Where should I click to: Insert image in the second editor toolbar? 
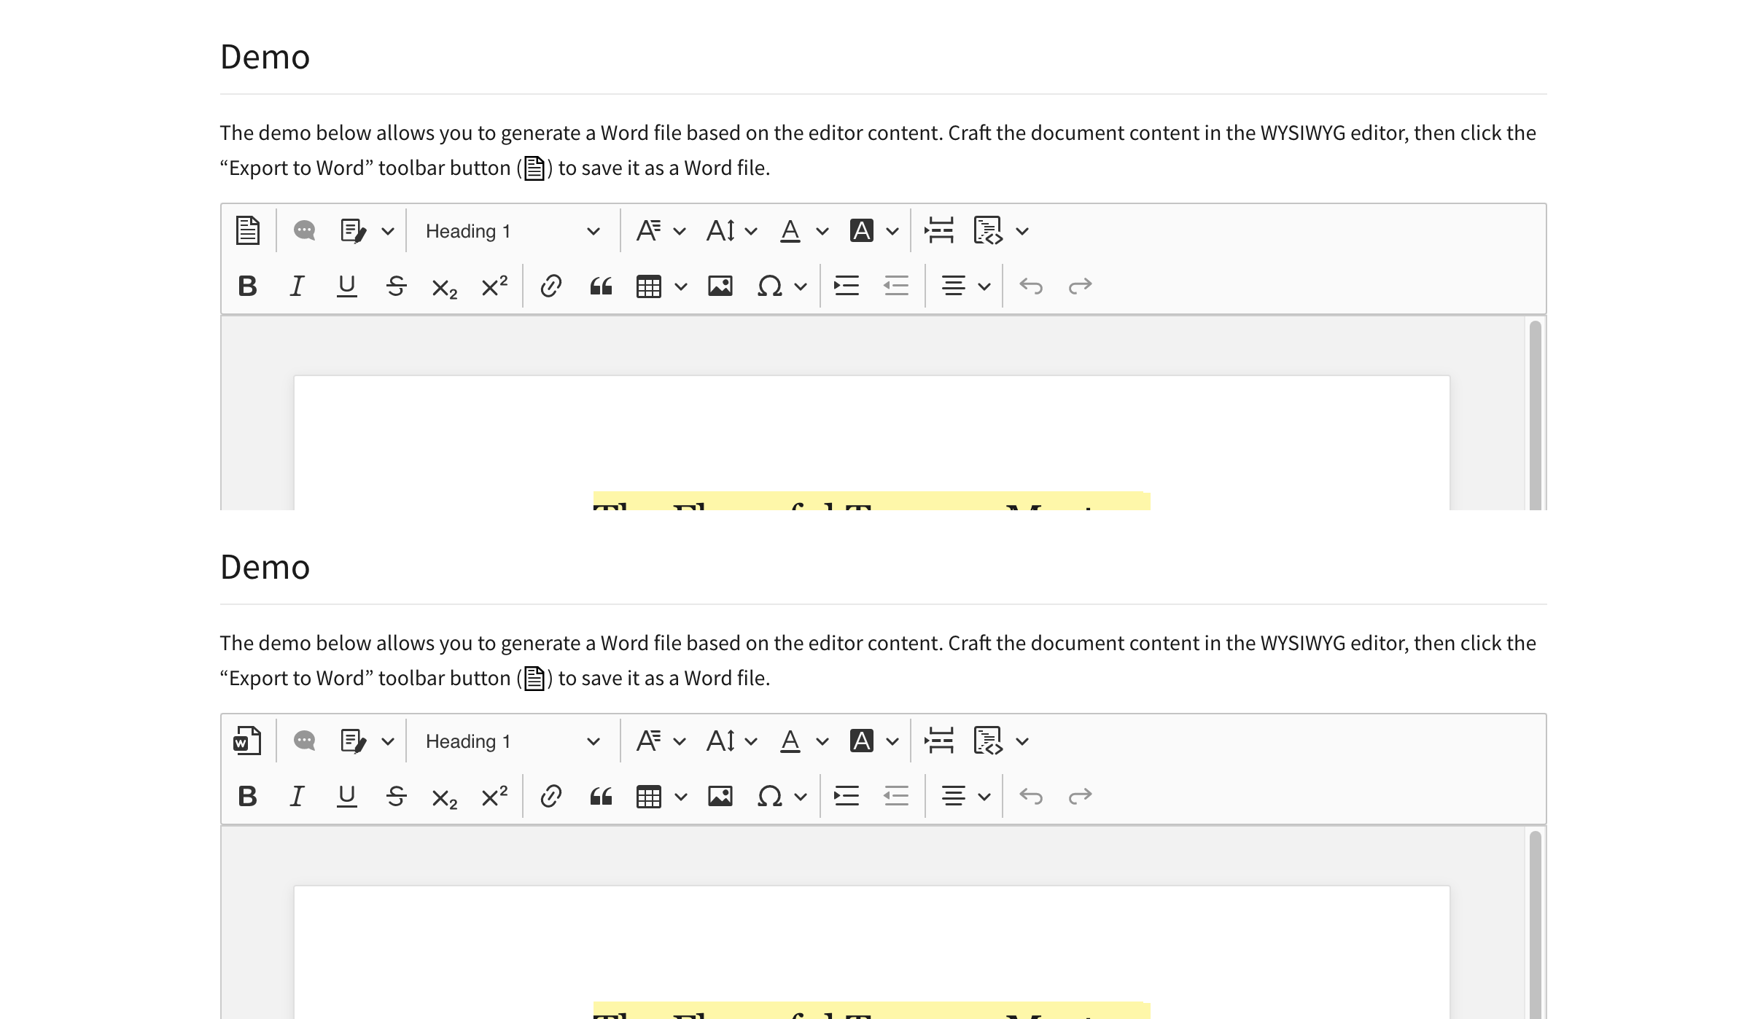[720, 796]
